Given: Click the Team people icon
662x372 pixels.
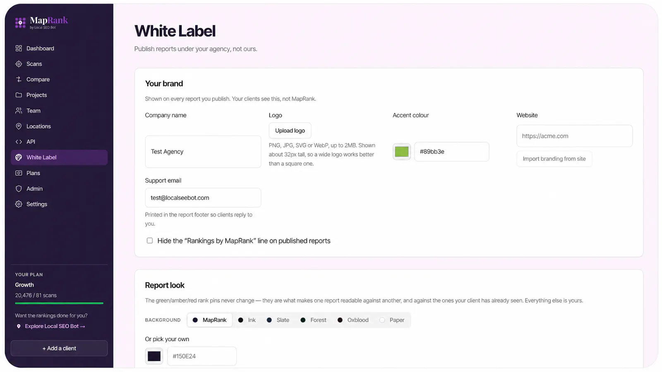Looking at the screenshot, I should click(x=19, y=111).
